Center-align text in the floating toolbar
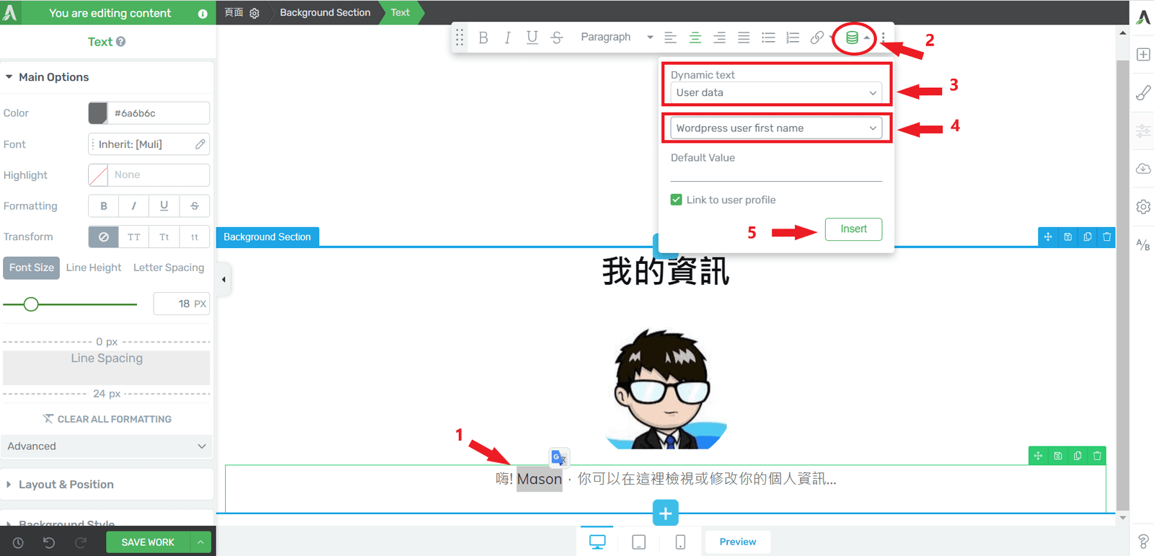1154x556 pixels. [695, 37]
